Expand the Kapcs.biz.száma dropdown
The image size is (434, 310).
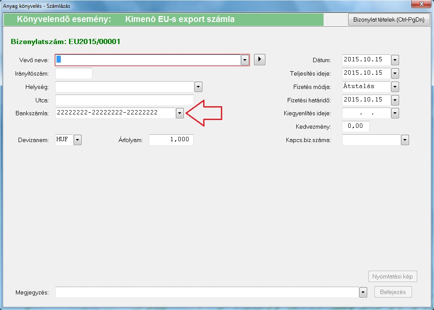click(x=405, y=140)
